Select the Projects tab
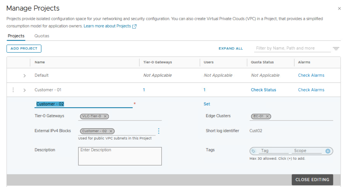This screenshot has width=344, height=187. [16, 36]
